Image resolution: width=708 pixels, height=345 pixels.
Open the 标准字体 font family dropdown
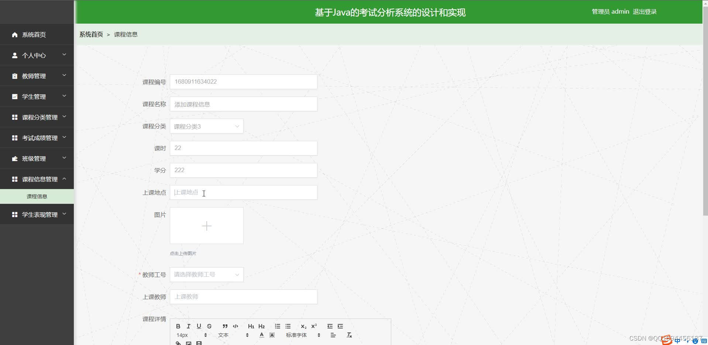(303, 335)
